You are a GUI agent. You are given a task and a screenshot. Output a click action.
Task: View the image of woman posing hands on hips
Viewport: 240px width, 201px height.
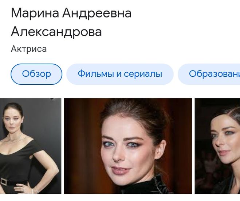point(31,146)
